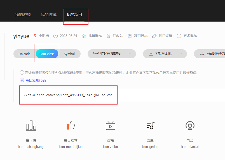Click the 5 个图标 count text
225x160 pixels.
[41, 36]
